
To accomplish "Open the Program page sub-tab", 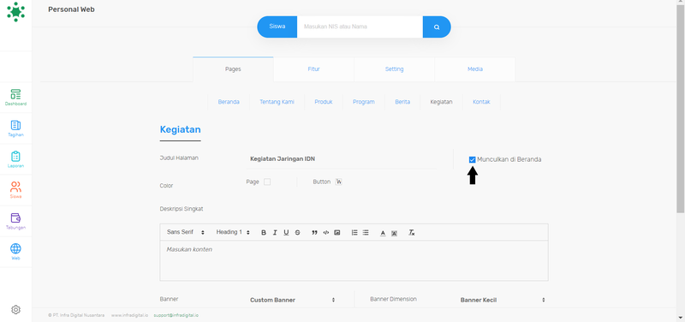I will tap(363, 102).
